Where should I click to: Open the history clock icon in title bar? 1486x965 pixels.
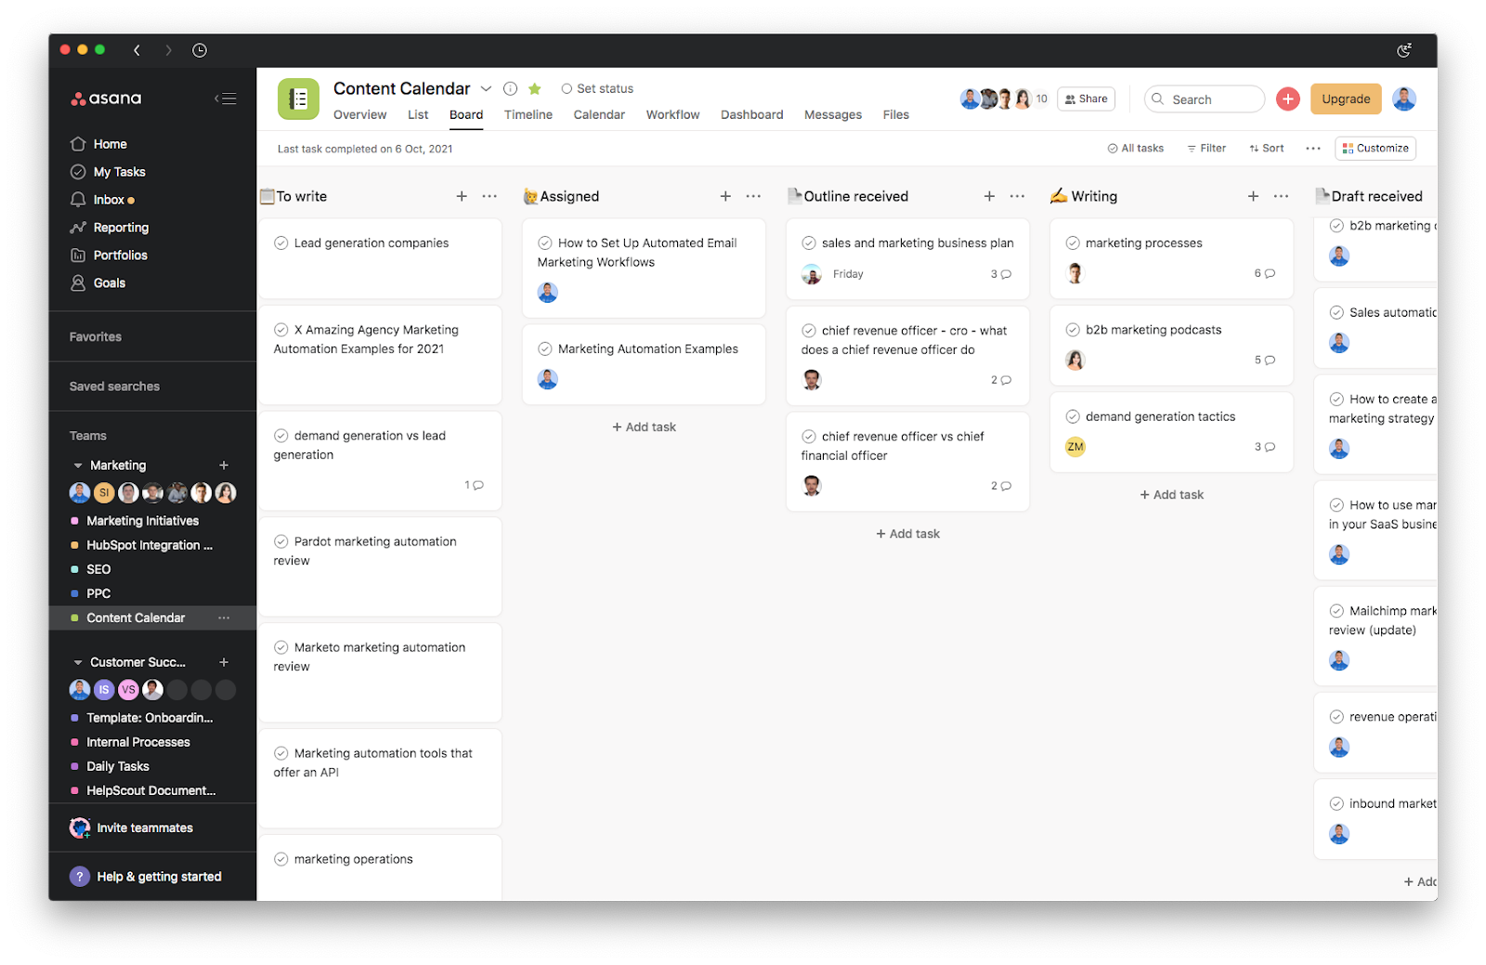pos(200,50)
